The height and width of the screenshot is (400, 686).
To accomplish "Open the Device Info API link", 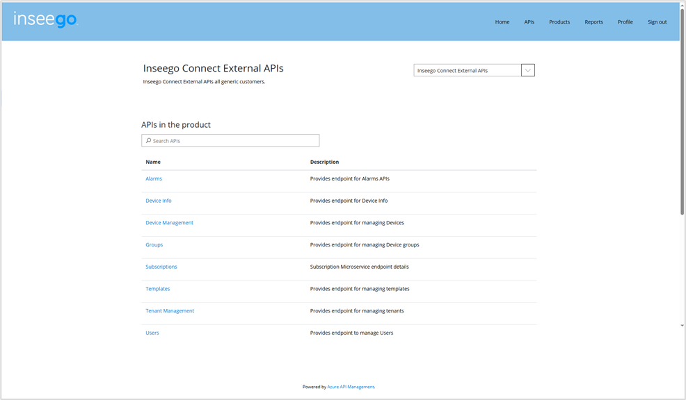I will (158, 201).
